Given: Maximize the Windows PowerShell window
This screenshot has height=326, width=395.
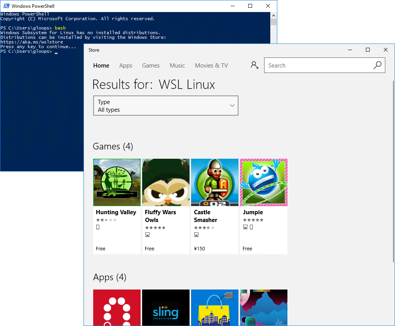Looking at the screenshot, I should 250,6.
